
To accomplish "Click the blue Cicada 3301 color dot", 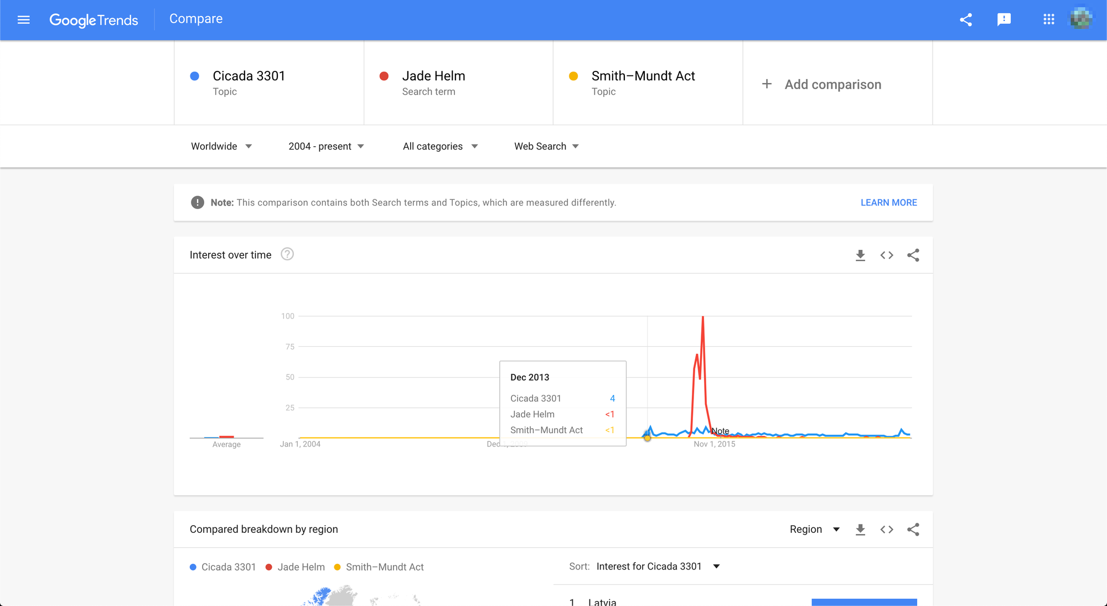I will 195,76.
